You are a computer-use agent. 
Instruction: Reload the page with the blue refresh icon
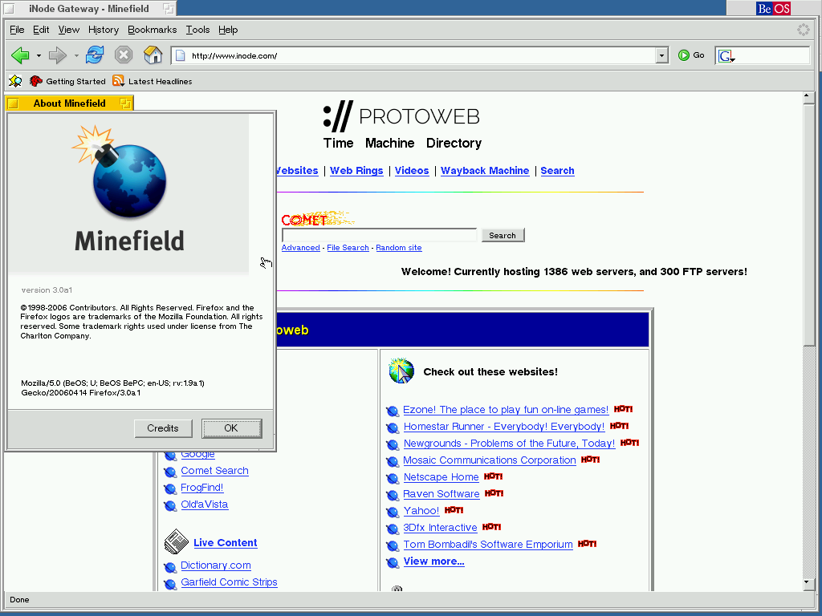(95, 55)
